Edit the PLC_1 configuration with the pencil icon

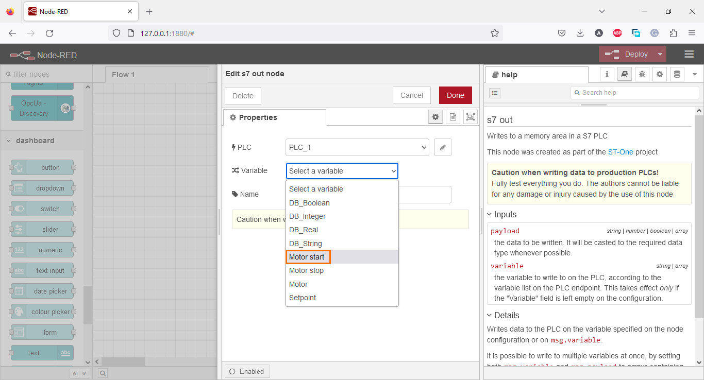tap(443, 147)
